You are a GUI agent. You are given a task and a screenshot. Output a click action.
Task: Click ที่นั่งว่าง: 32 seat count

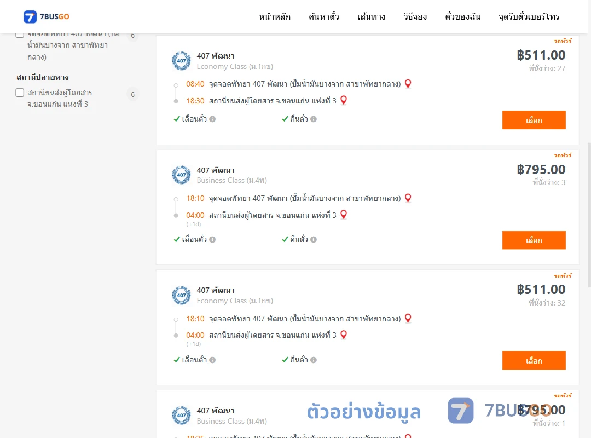[x=547, y=303]
